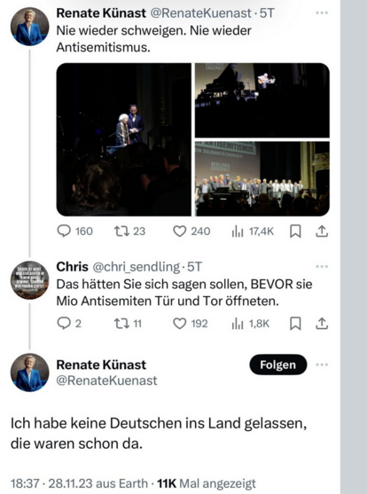Open the large left concert photo

pos(124,139)
